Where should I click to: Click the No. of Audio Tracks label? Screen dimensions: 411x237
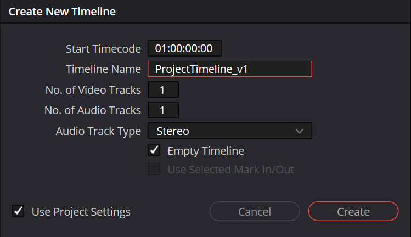(x=92, y=110)
